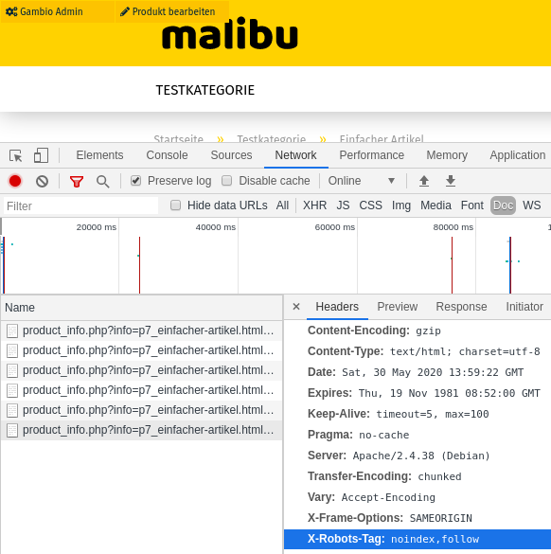This screenshot has width=551, height=554.
Task: Select the All request type filter
Action: click(282, 206)
